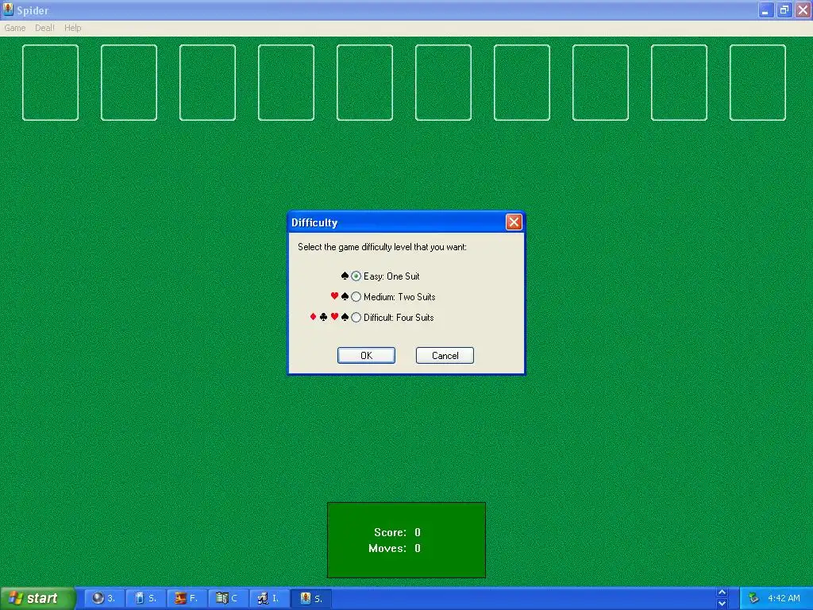This screenshot has height=610, width=813.
Task: Click the active Spider taskbar button
Action: click(311, 599)
